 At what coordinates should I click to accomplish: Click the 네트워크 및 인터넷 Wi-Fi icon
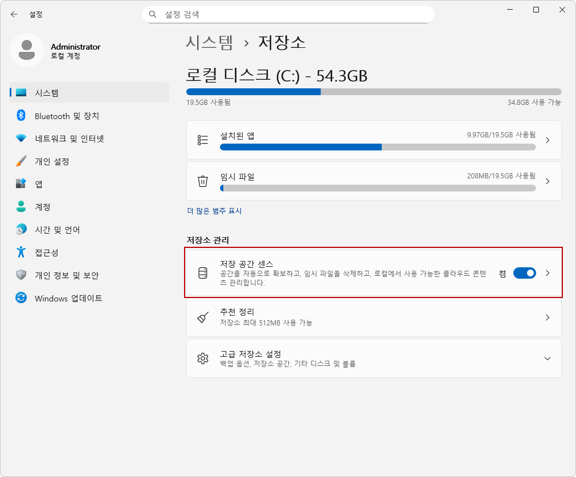pyautogui.click(x=21, y=138)
